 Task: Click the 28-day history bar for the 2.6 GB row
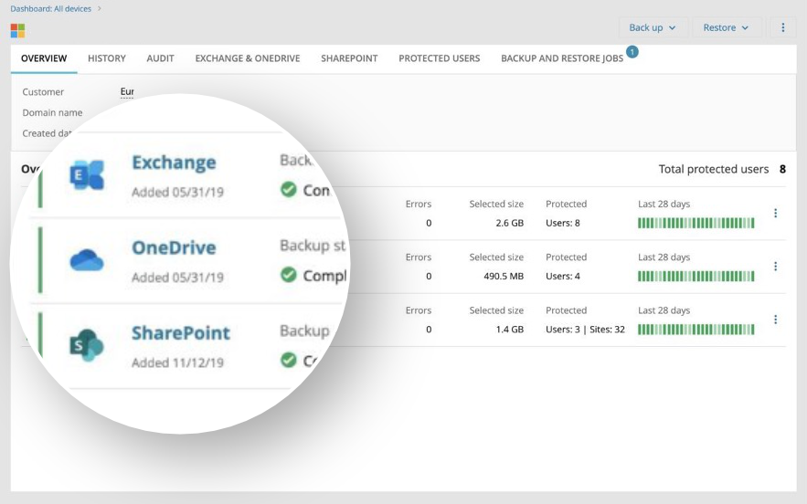click(x=696, y=223)
